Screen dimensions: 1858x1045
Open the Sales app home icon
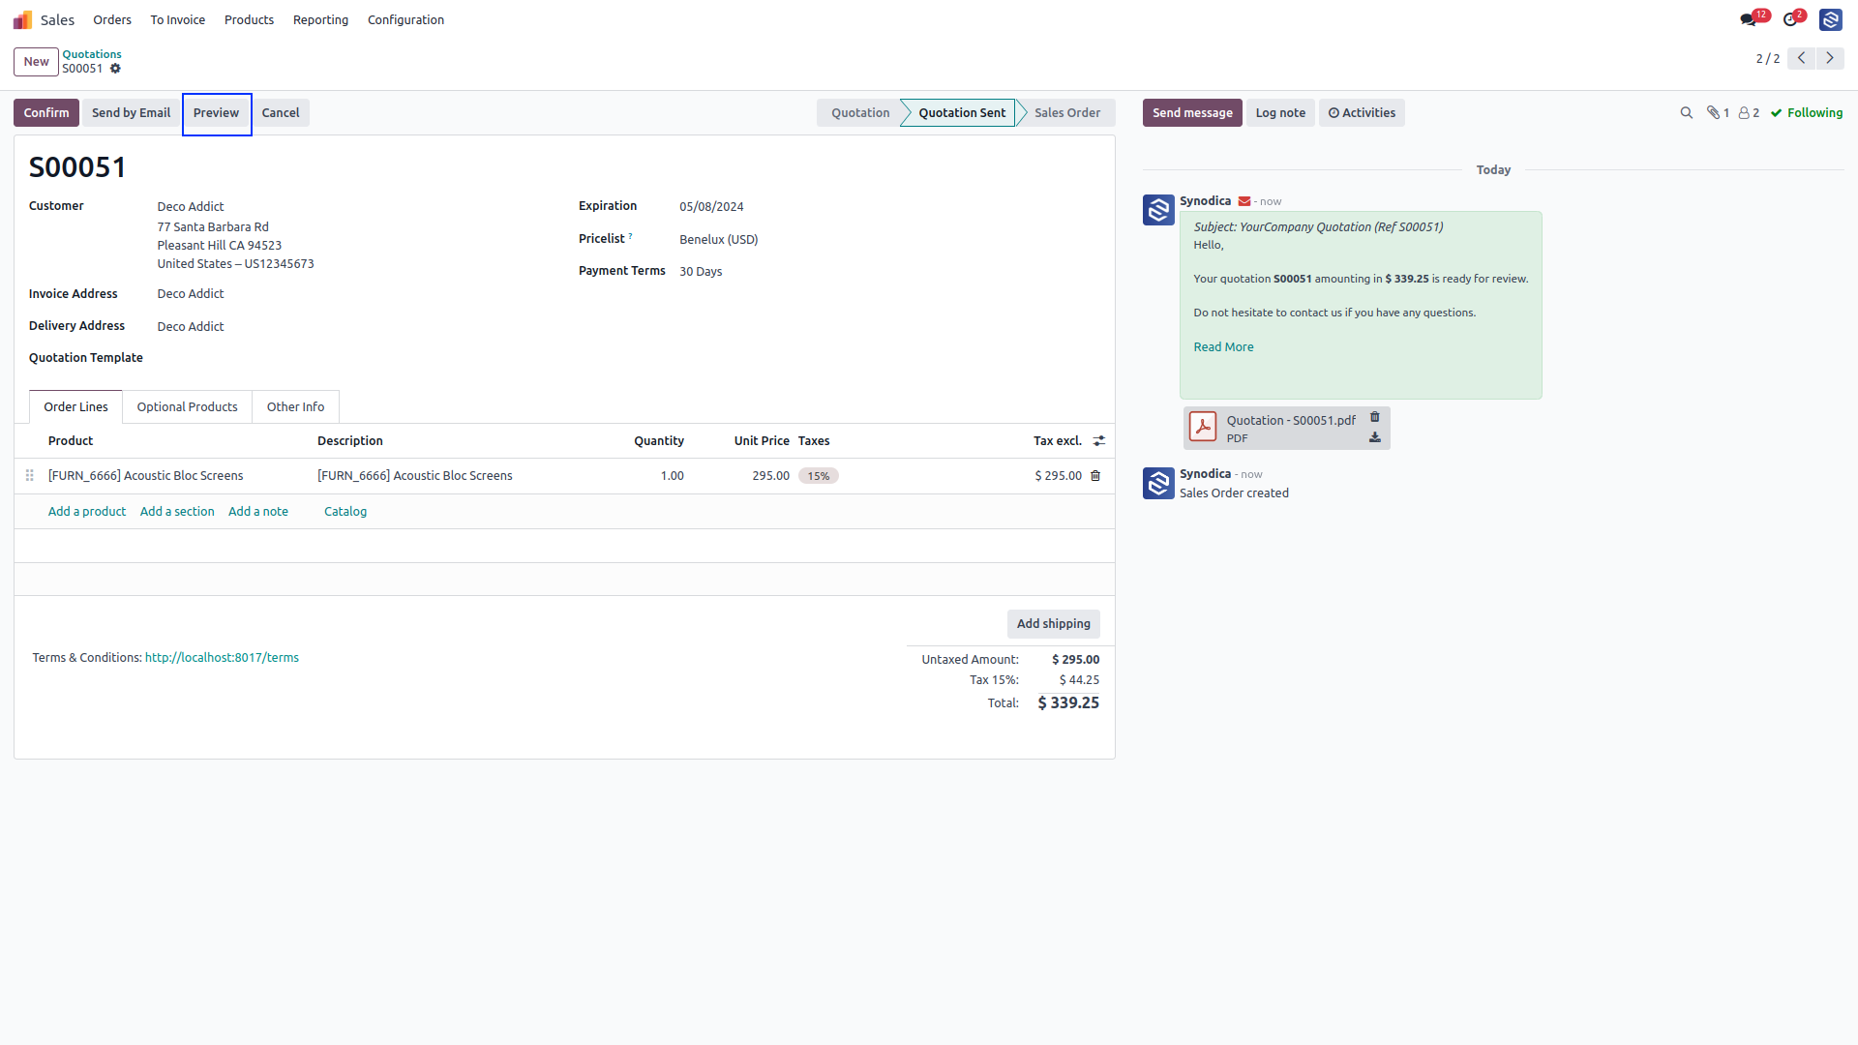click(22, 19)
